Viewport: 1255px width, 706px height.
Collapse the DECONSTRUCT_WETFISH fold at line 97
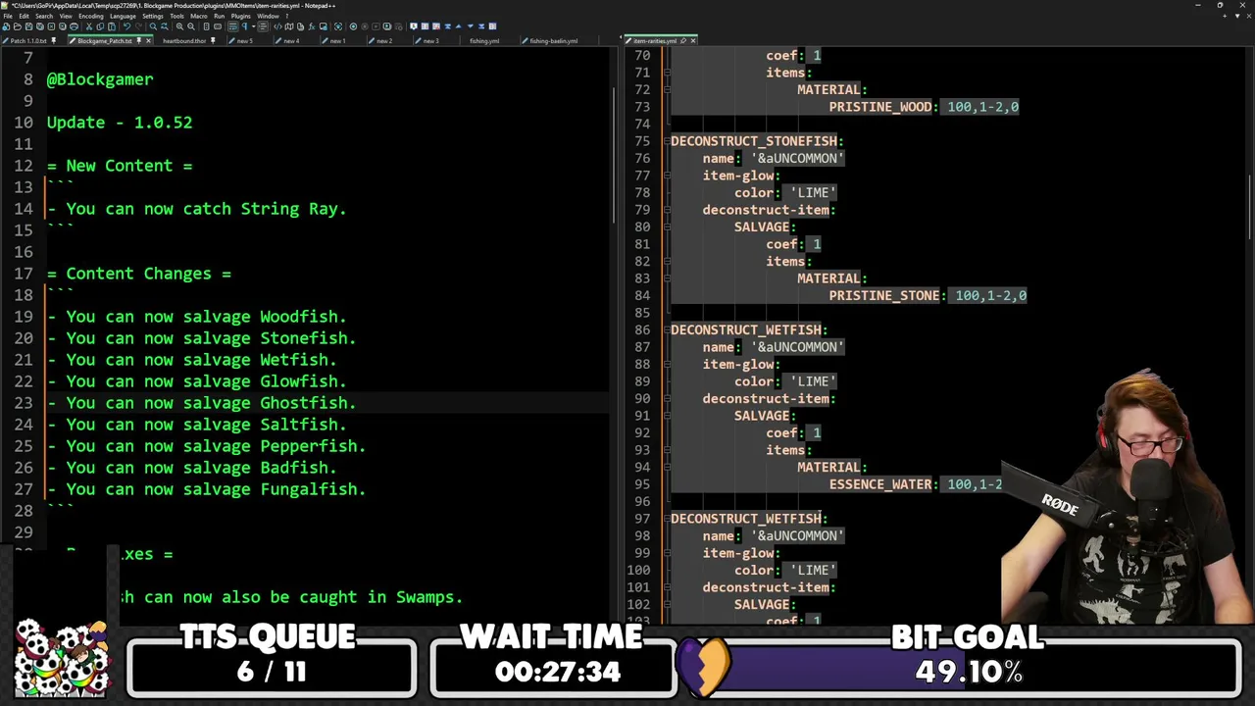tap(666, 519)
